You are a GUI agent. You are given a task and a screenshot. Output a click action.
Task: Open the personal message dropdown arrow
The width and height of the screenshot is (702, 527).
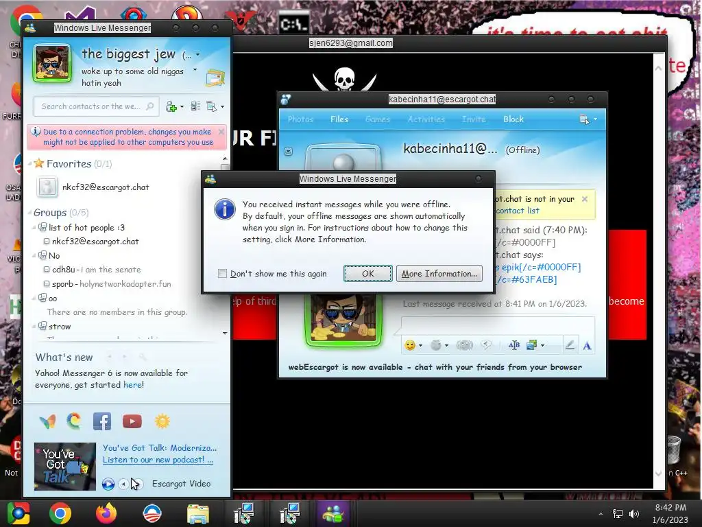(195, 70)
